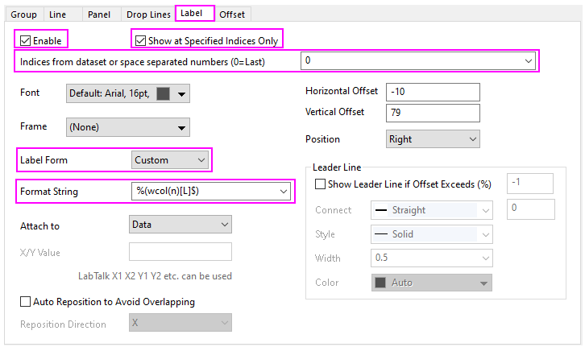Toggle the Enable checkbox

pos(25,40)
